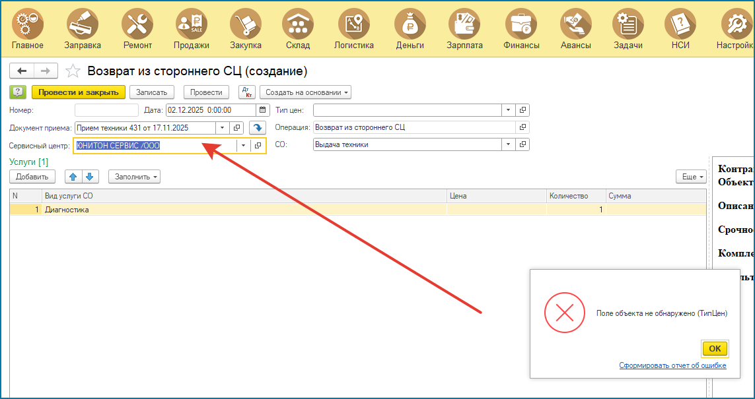
Task: Open Операция linked record icon
Action: click(522, 127)
